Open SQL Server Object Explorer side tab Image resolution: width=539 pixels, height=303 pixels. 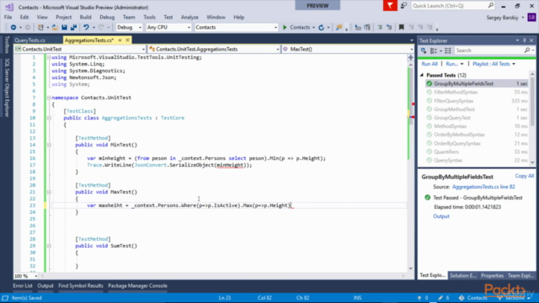tap(7, 88)
